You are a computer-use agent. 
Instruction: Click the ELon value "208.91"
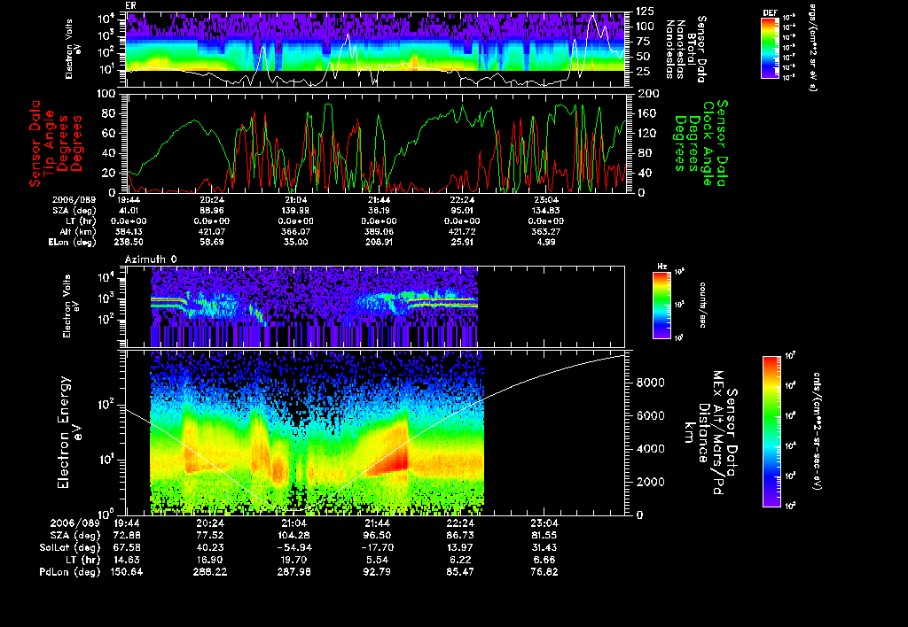(x=379, y=242)
